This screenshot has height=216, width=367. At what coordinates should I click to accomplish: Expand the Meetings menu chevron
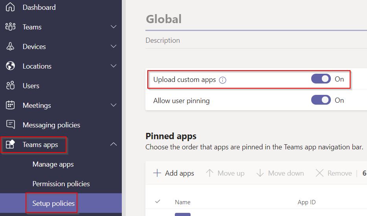click(114, 105)
